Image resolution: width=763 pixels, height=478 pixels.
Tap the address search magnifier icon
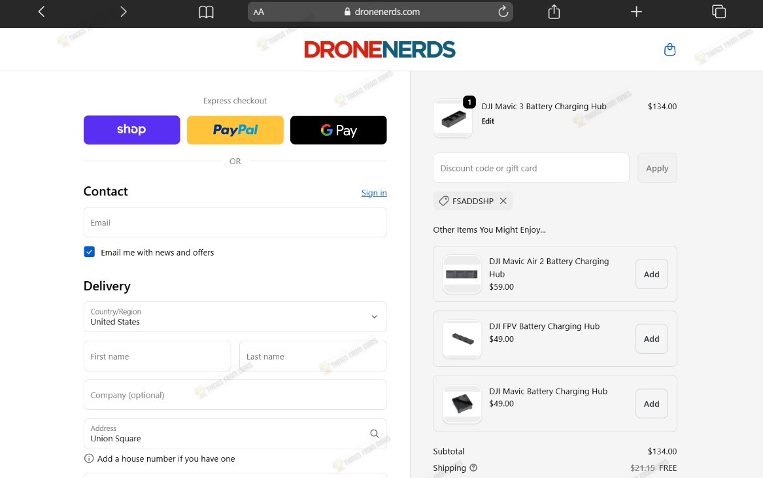[374, 434]
